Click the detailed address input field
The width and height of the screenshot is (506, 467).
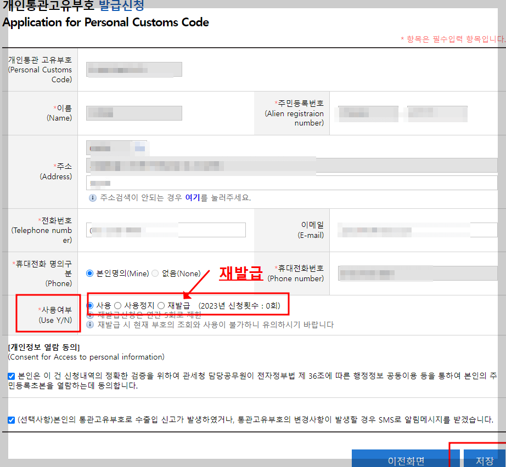click(291, 183)
